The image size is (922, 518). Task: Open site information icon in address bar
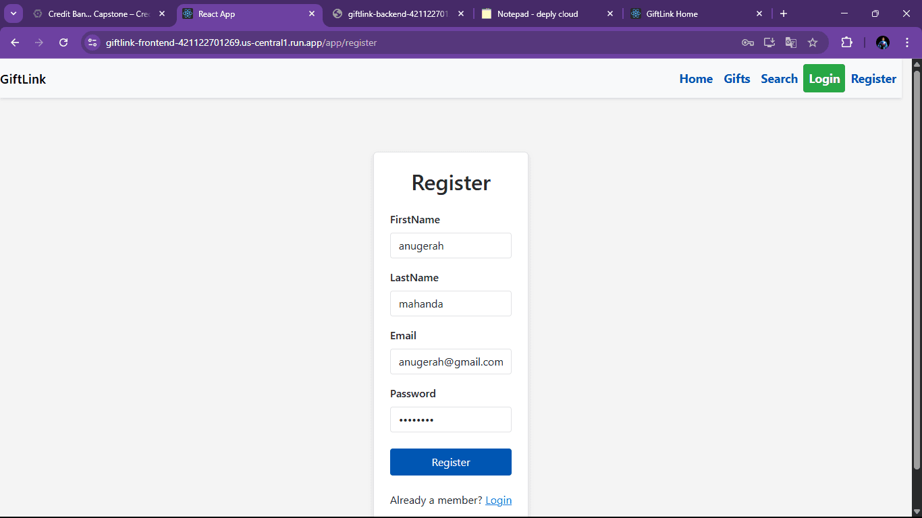pos(92,42)
